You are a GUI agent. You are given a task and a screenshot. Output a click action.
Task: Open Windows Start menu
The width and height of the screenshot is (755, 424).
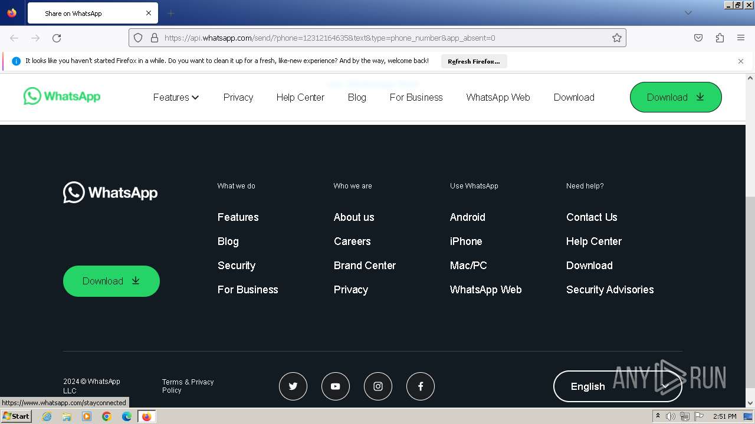tap(16, 416)
